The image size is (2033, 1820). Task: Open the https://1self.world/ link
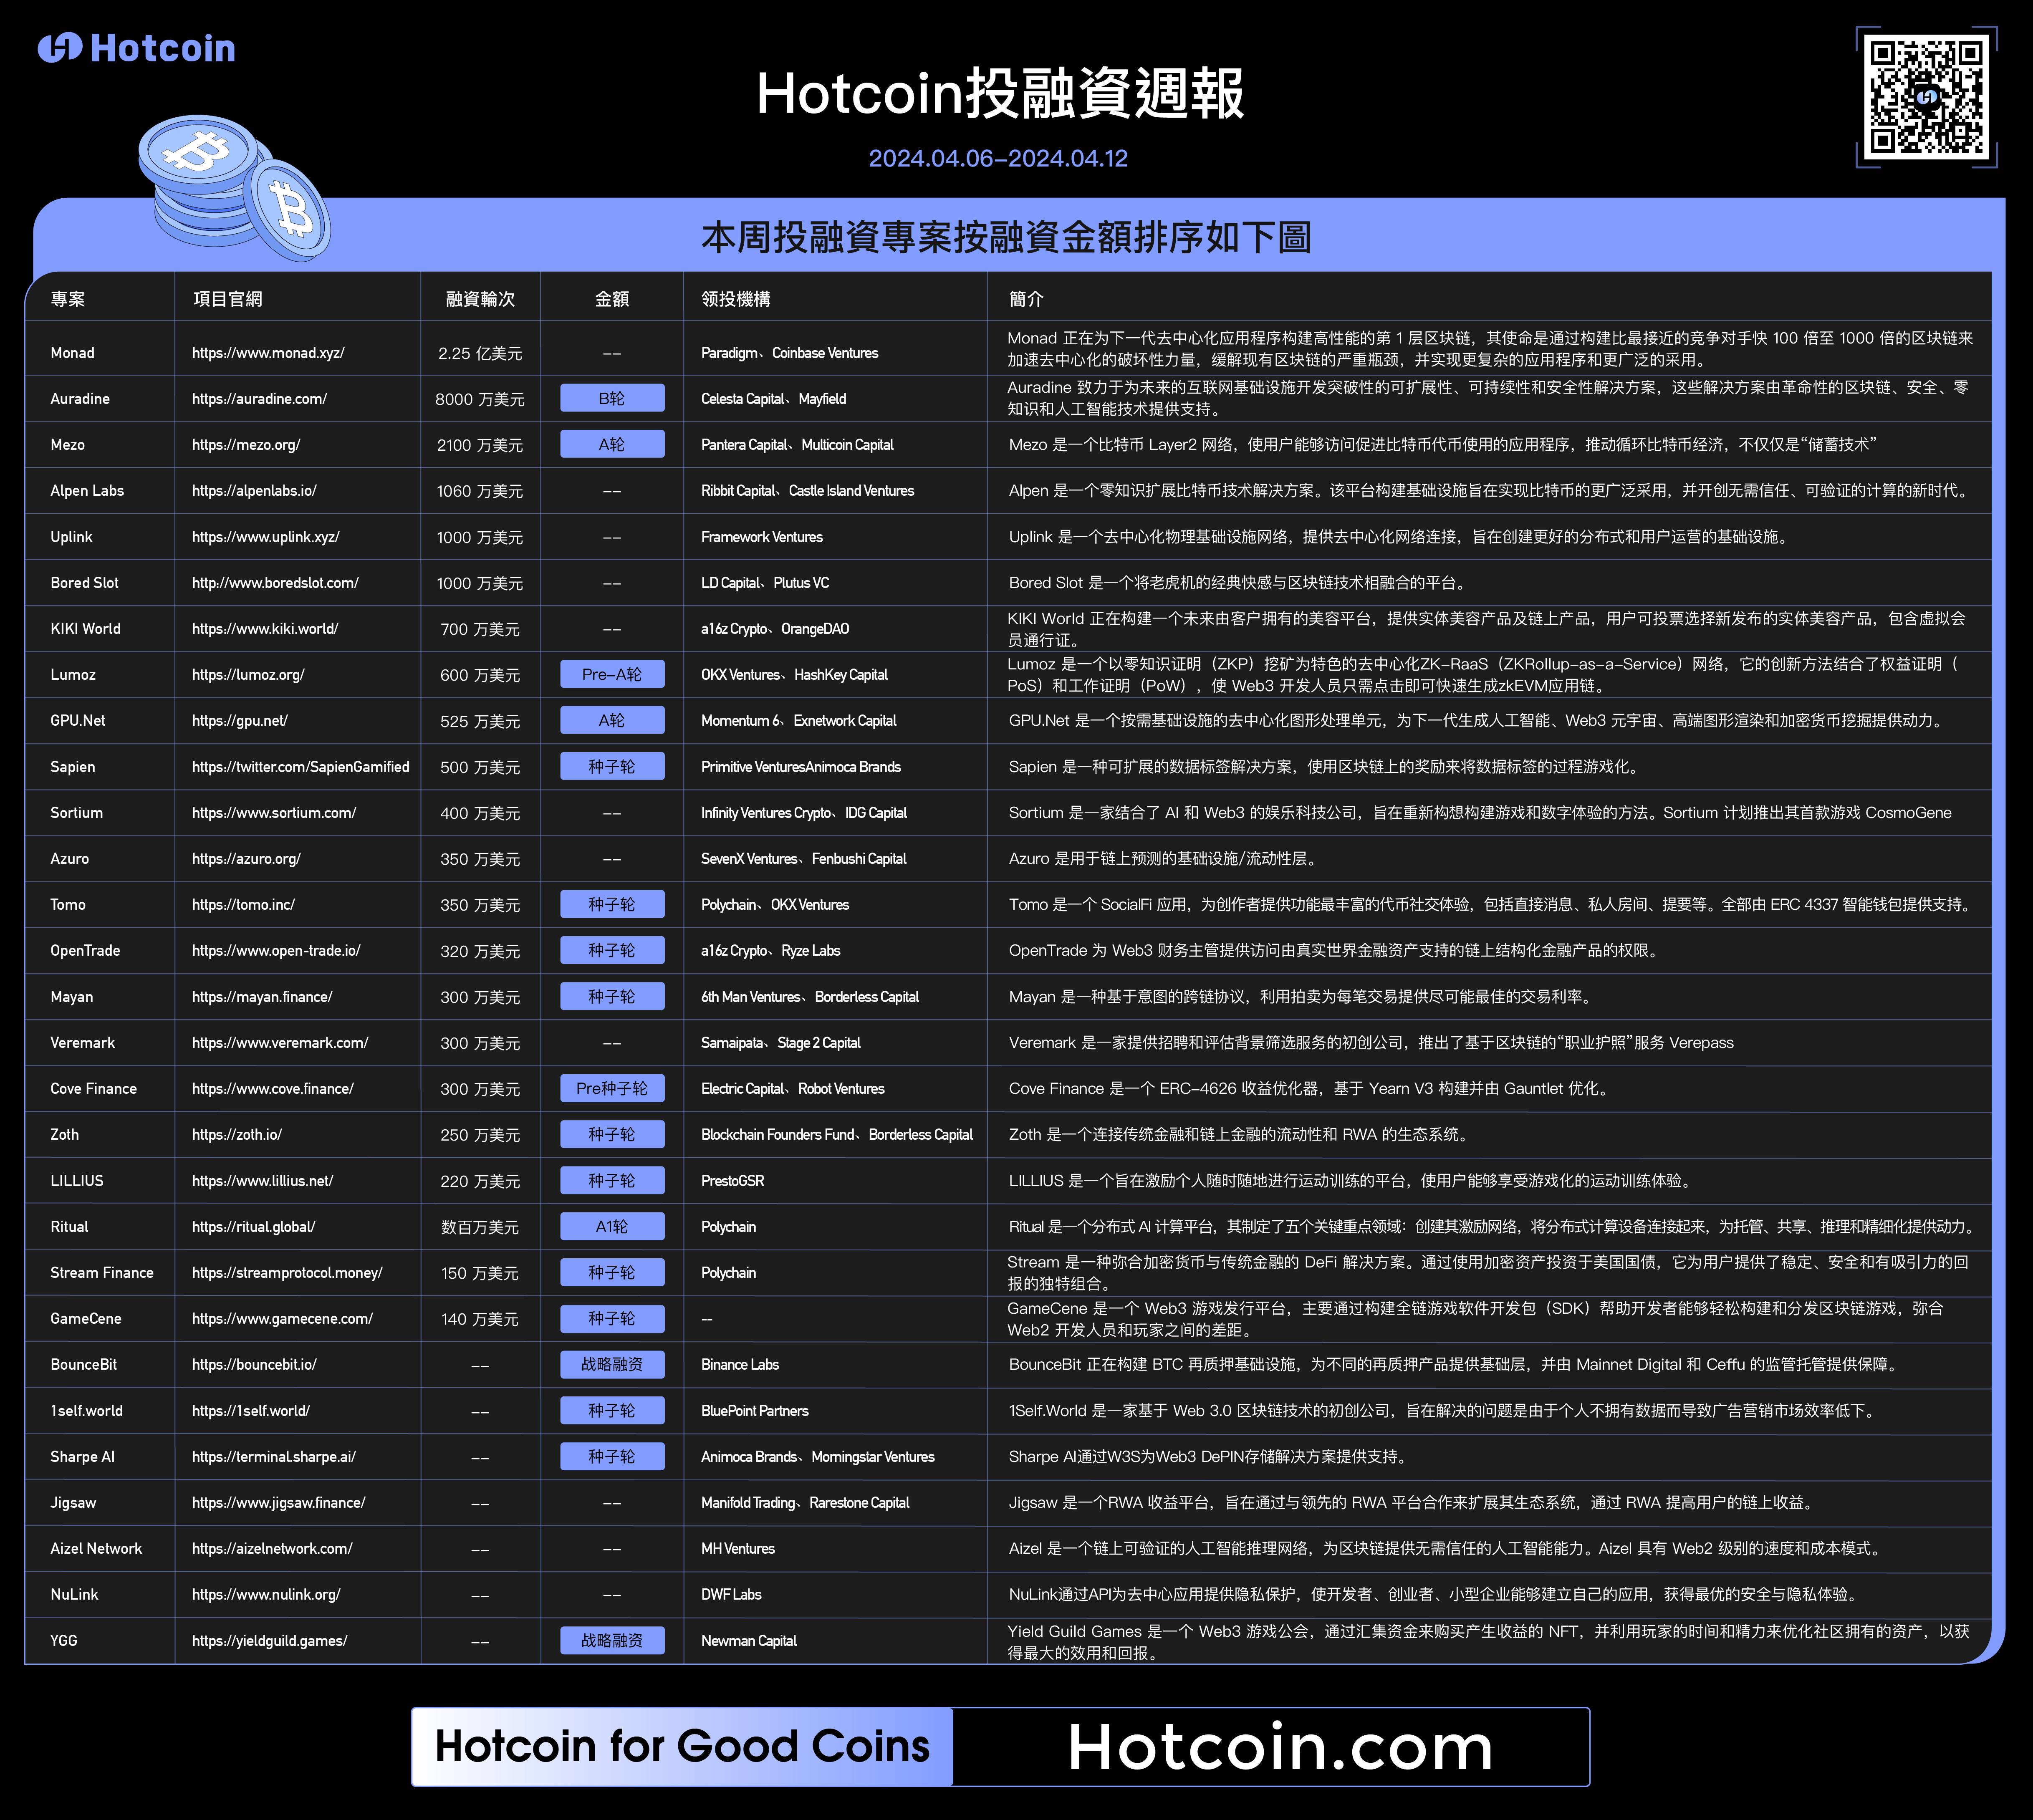[251, 1411]
